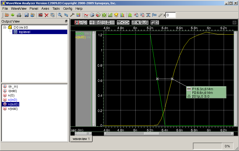Click the magnifying glass icon in the toolbar
This screenshot has width=239, height=151.
[60, 15]
